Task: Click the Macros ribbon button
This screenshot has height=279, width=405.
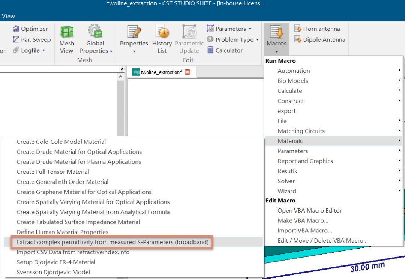Action: [276, 39]
